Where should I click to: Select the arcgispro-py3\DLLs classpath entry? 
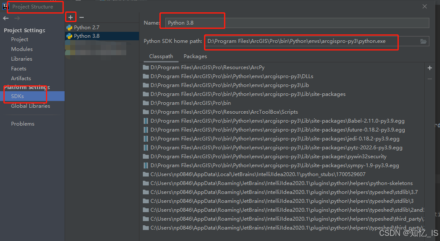point(232,76)
